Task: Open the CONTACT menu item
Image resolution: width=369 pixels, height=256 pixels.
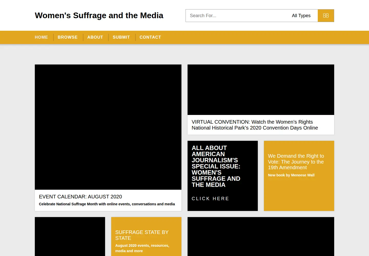Action: (x=150, y=37)
